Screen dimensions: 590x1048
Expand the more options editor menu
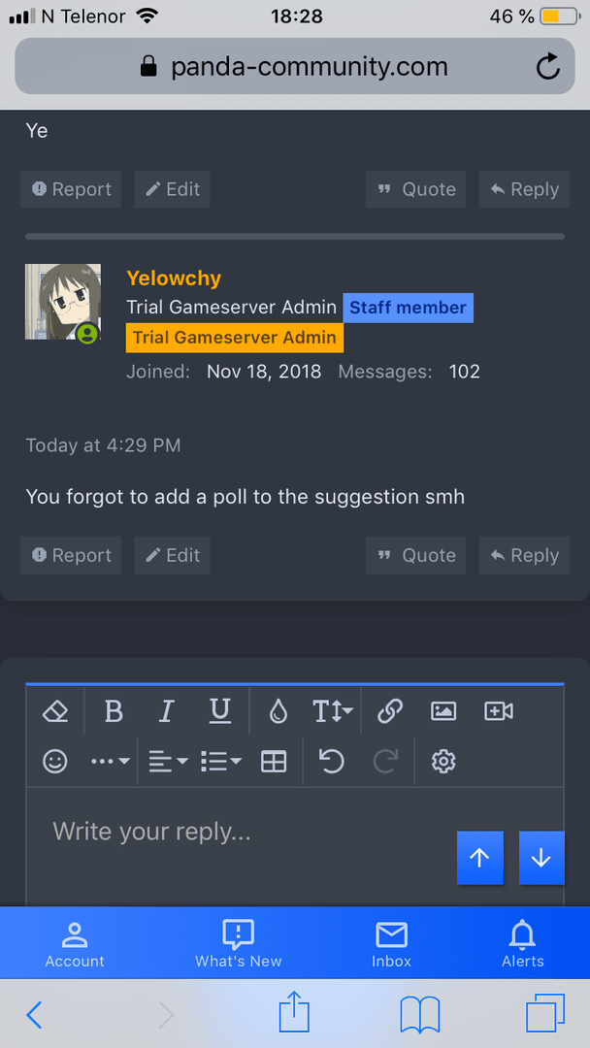(x=109, y=761)
